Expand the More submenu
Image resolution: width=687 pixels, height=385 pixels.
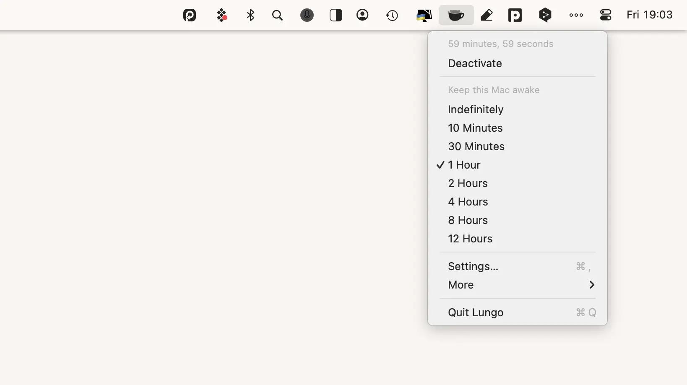pyautogui.click(x=460, y=285)
